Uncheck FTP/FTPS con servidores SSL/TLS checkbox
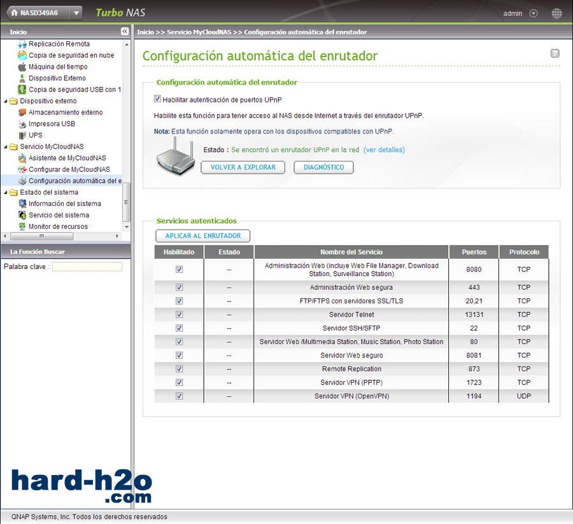This screenshot has height=524, width=573. coord(179,301)
